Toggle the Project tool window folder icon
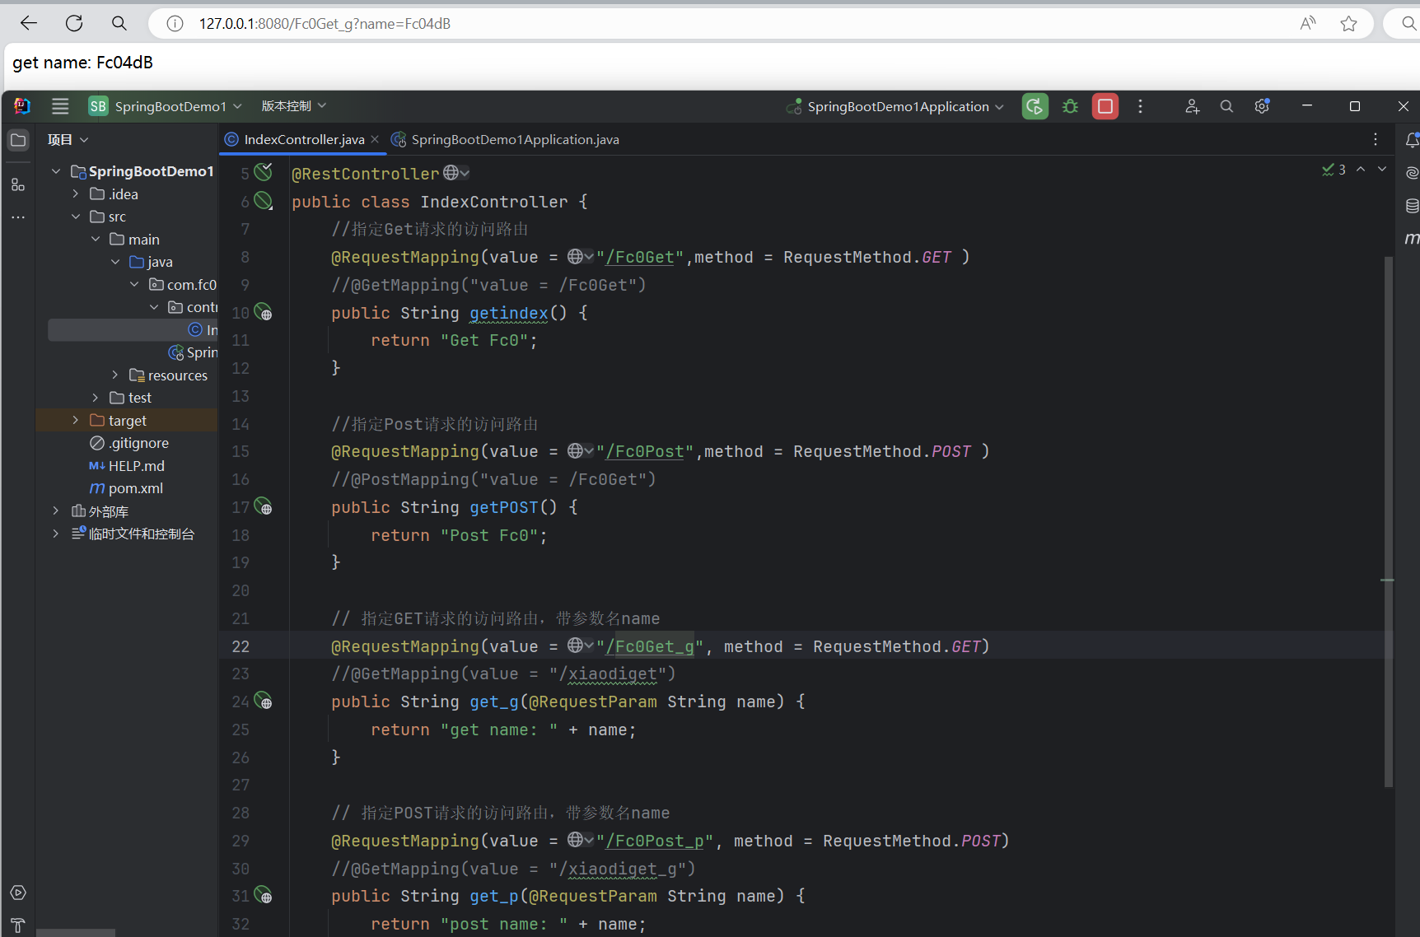1420x937 pixels. pyautogui.click(x=17, y=140)
